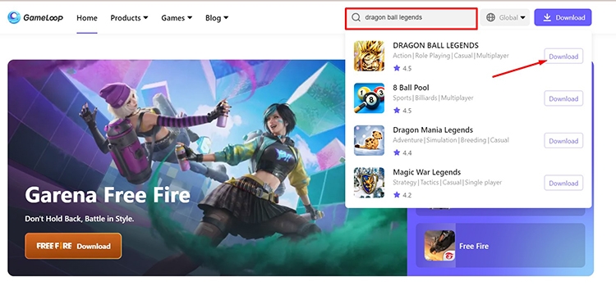Expand the Games dropdown menu
The width and height of the screenshot is (616, 295).
[x=177, y=18]
